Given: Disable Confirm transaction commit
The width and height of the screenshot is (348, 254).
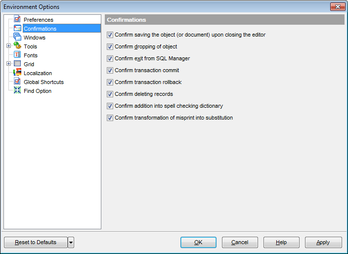Looking at the screenshot, I should coord(110,70).
